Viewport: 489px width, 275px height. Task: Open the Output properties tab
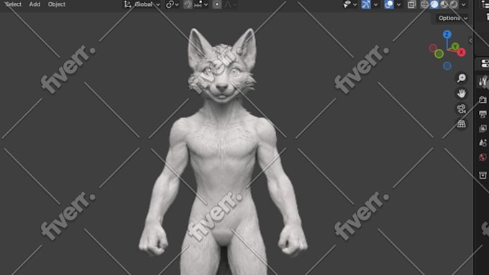point(483,114)
